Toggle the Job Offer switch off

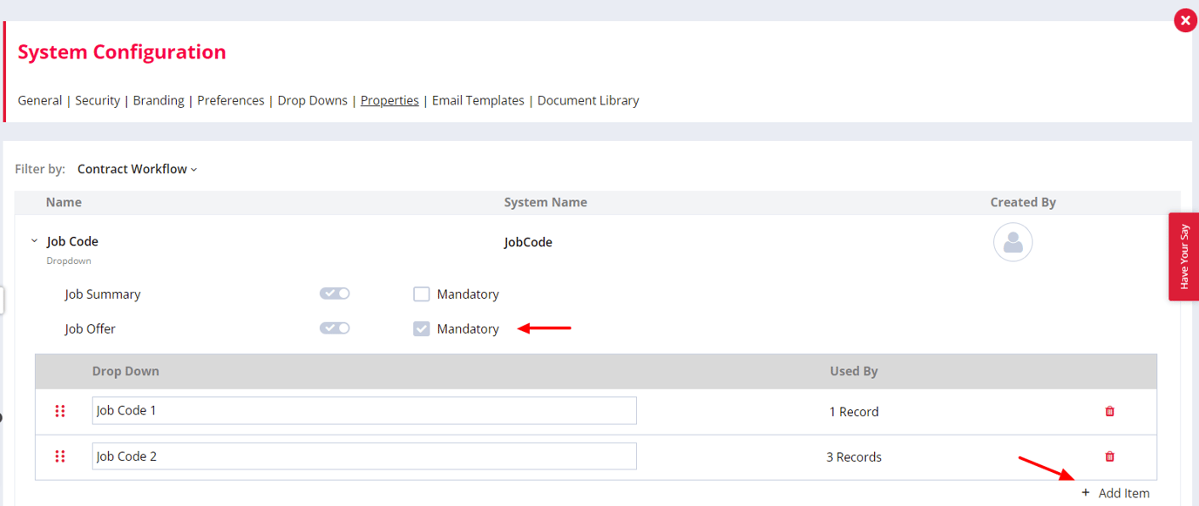tap(335, 327)
